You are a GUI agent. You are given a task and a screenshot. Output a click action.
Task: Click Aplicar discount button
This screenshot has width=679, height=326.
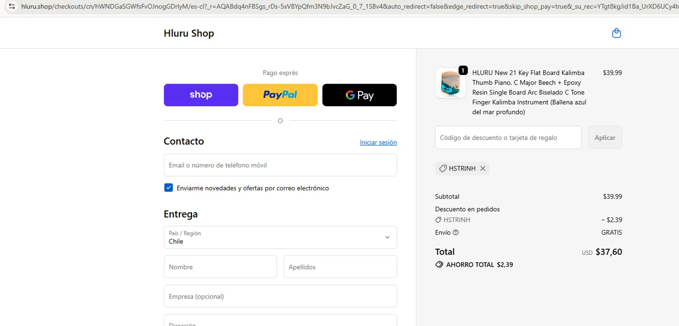point(605,137)
